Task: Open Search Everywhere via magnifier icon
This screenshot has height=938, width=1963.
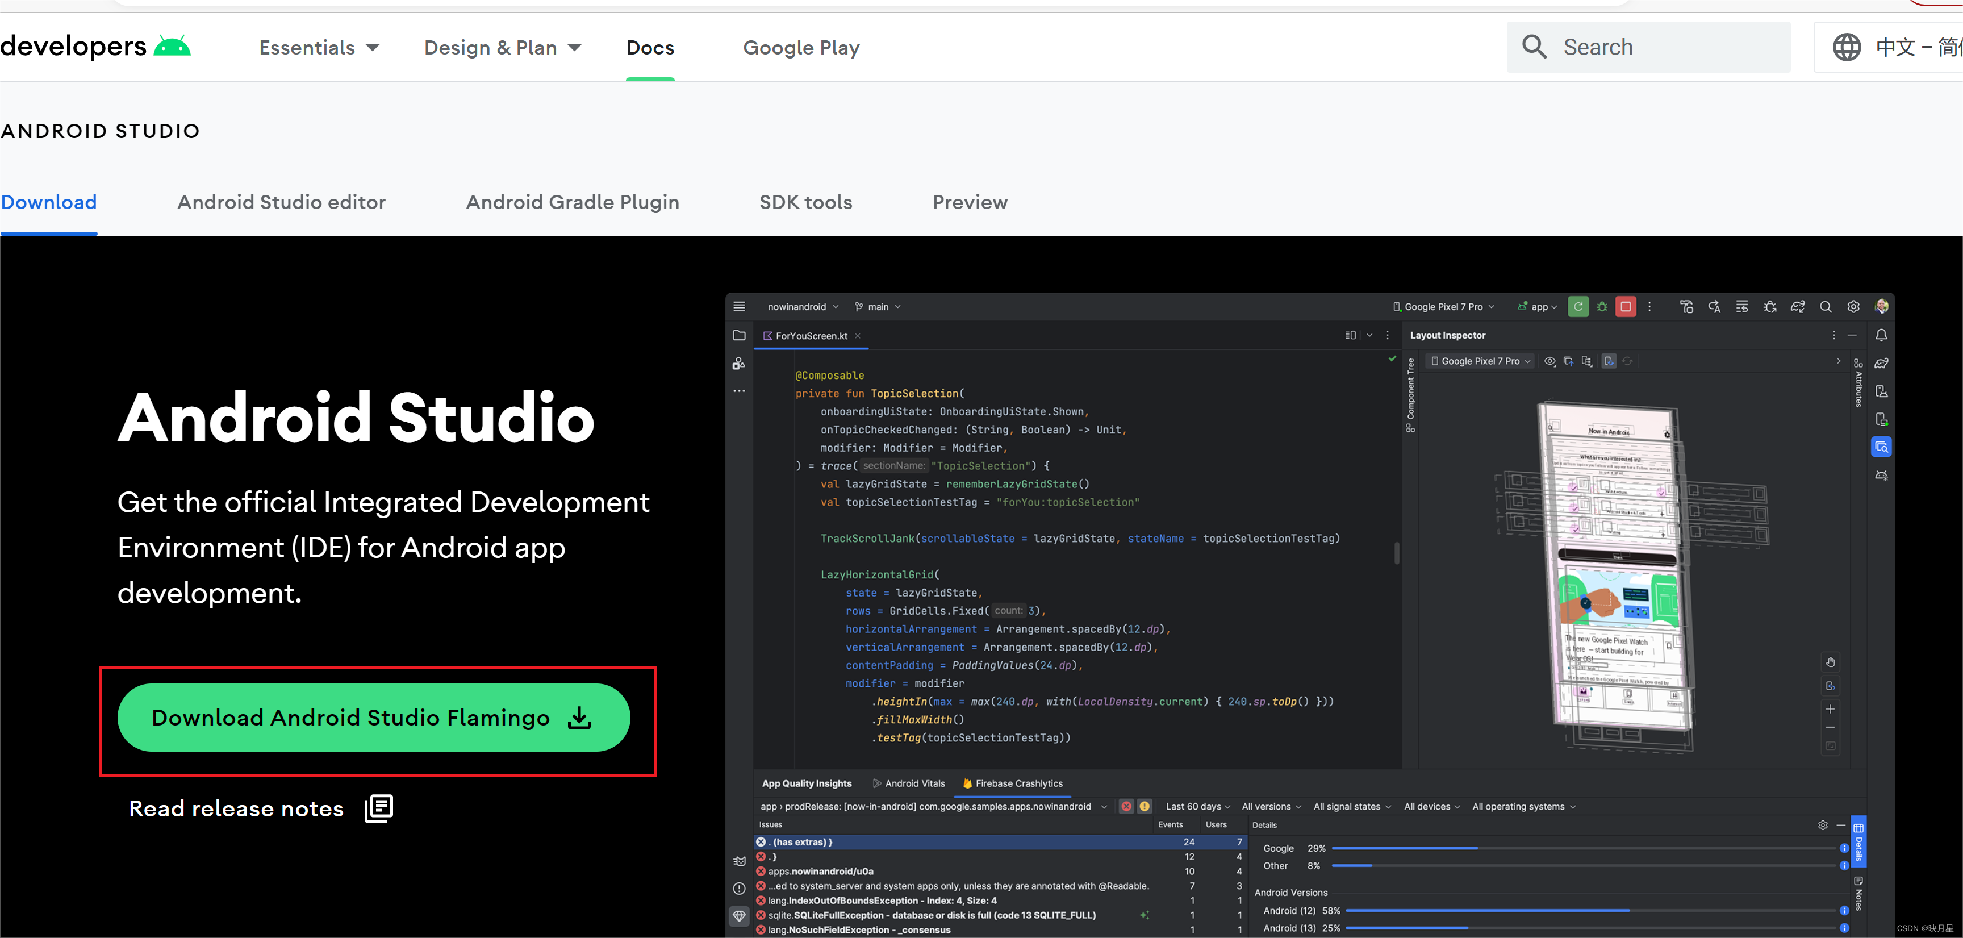Action: click(x=1826, y=306)
